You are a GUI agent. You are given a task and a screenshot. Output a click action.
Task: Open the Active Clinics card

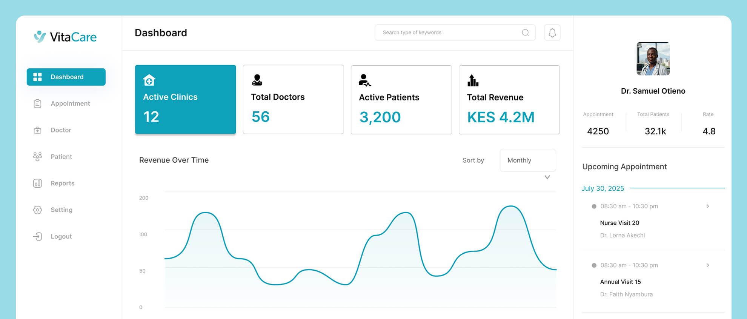pos(185,100)
